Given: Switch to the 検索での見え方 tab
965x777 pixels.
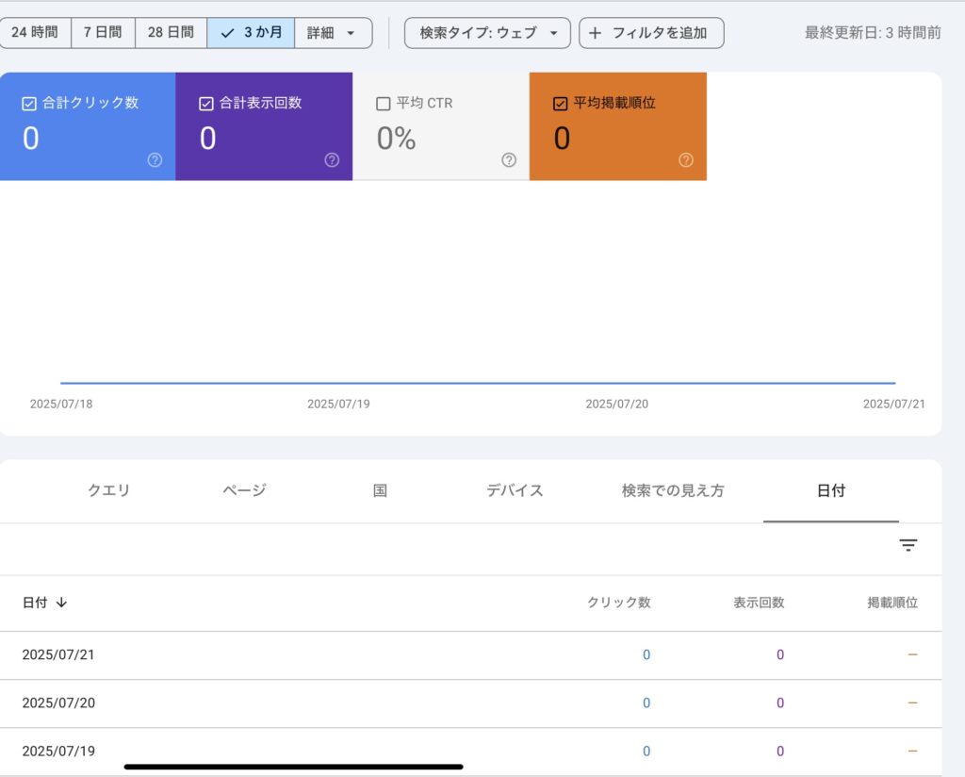Looking at the screenshot, I should 673,490.
